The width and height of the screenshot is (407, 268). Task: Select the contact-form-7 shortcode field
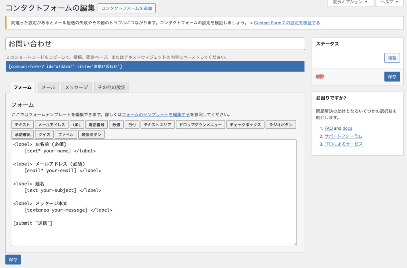tap(155, 66)
